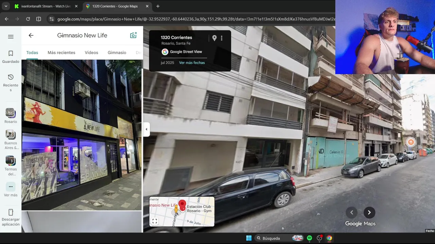Screen dimensions: 435x244
Task: Click the pegman on the minimap
Action: 176,210
